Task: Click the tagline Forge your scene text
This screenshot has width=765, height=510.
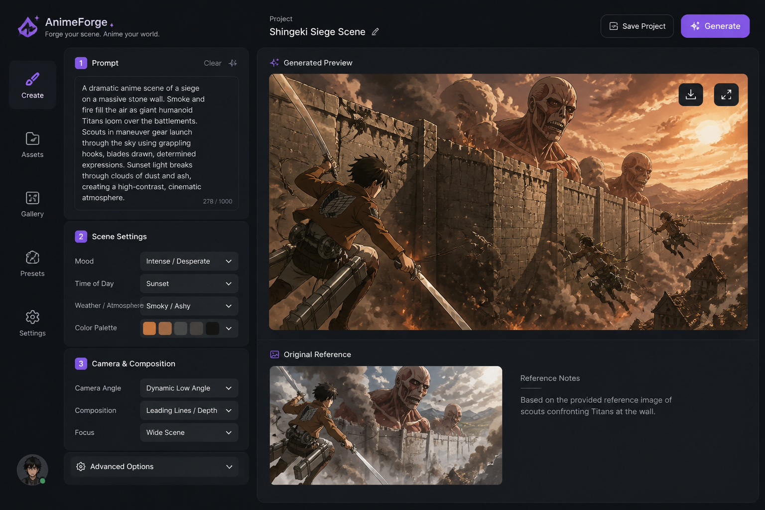Action: point(102,34)
